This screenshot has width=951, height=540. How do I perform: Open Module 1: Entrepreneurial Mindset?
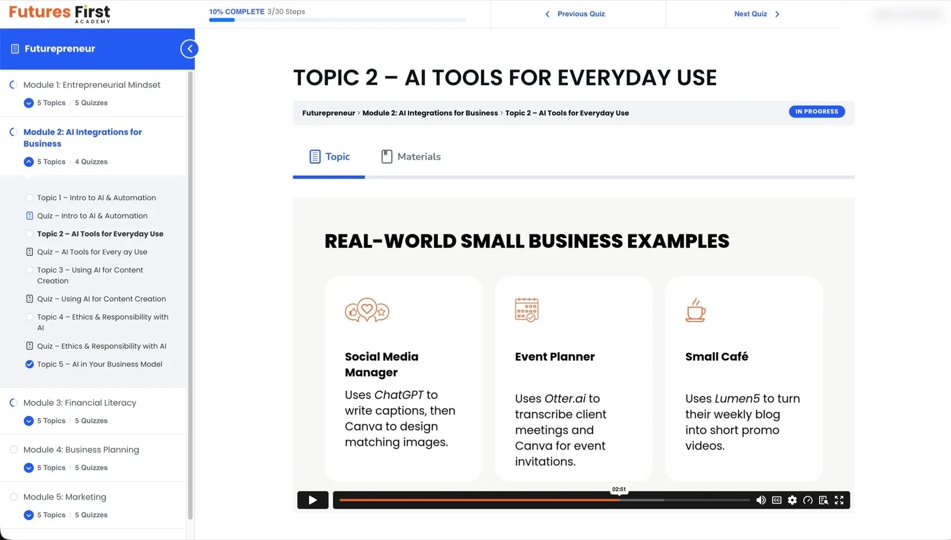click(92, 85)
